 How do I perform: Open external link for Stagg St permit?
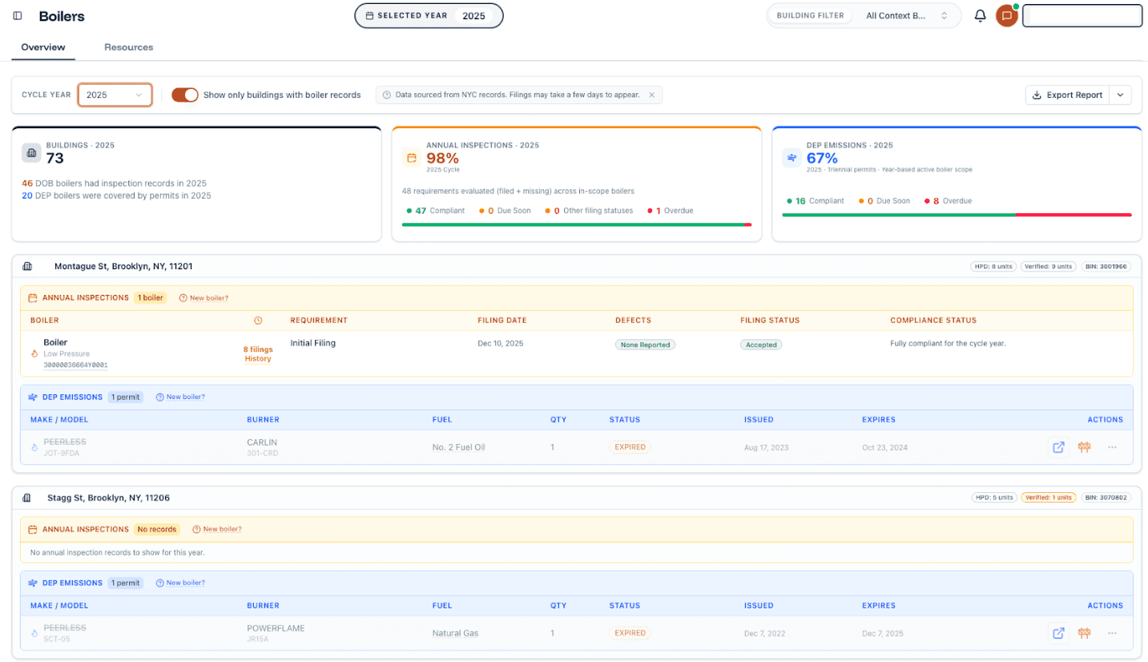click(x=1058, y=633)
